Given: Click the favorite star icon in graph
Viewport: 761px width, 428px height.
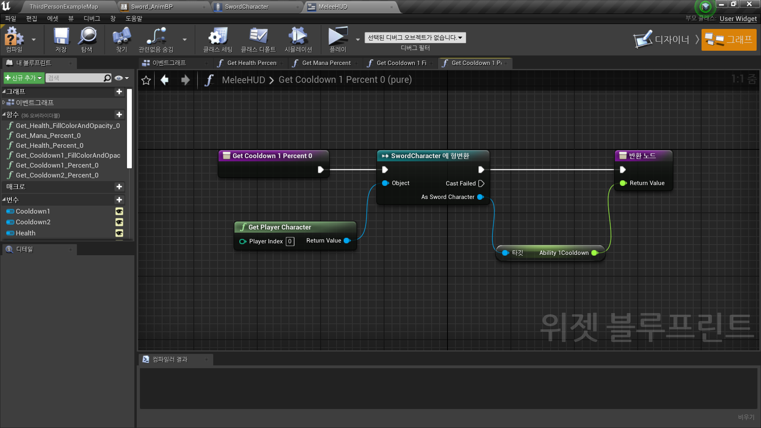Looking at the screenshot, I should coord(146,80).
